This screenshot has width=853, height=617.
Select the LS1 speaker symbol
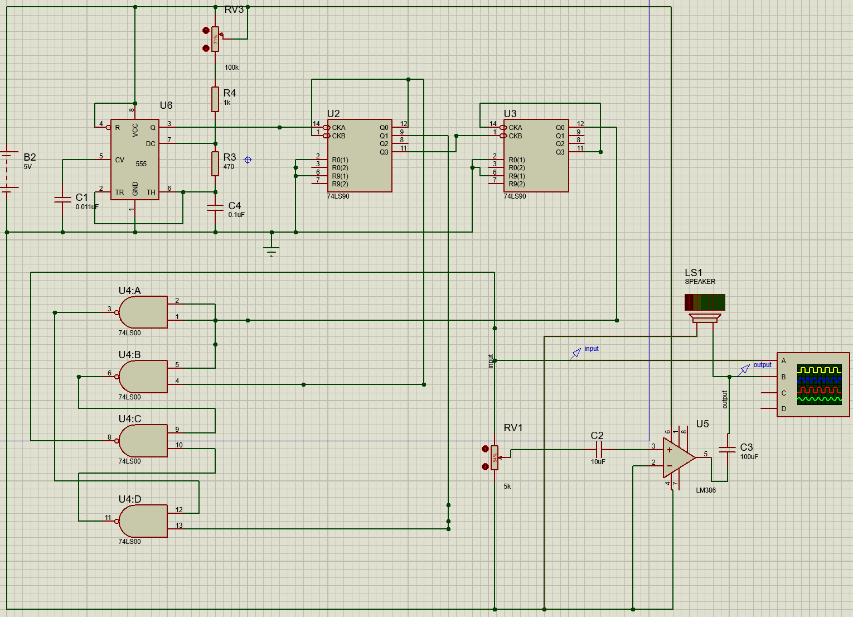(x=705, y=308)
